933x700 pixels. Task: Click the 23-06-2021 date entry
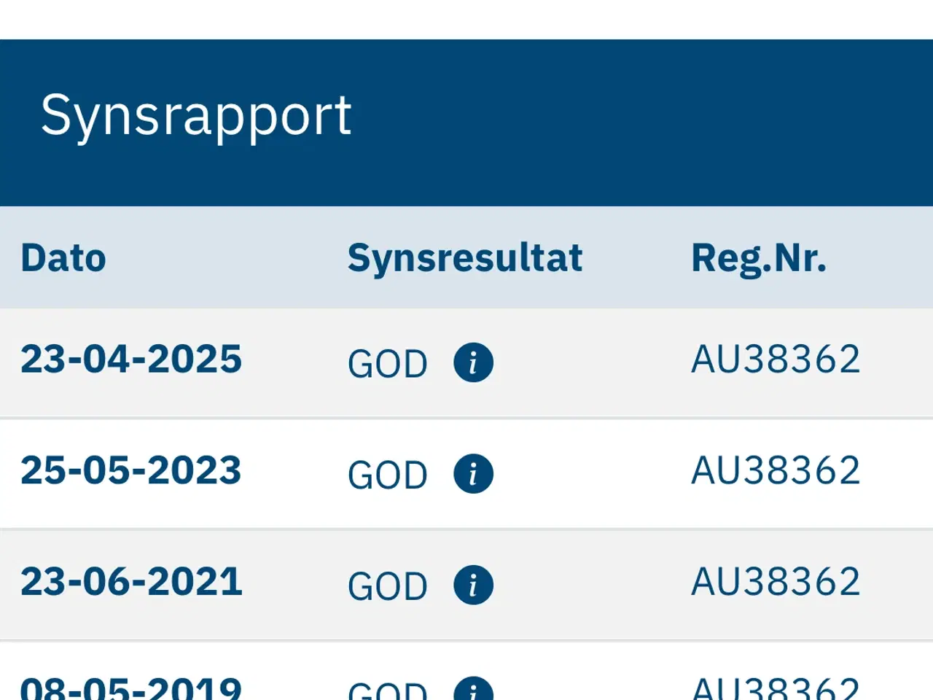(x=131, y=582)
